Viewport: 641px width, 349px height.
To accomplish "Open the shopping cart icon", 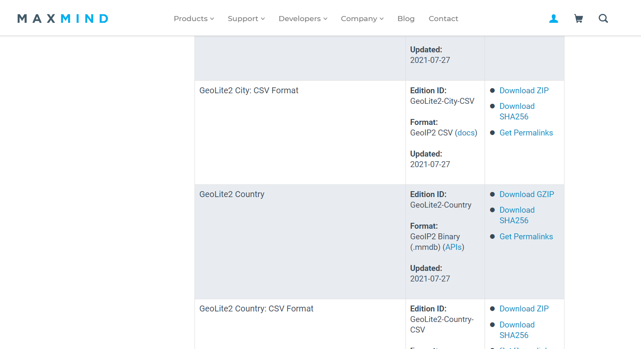I will coord(578,19).
